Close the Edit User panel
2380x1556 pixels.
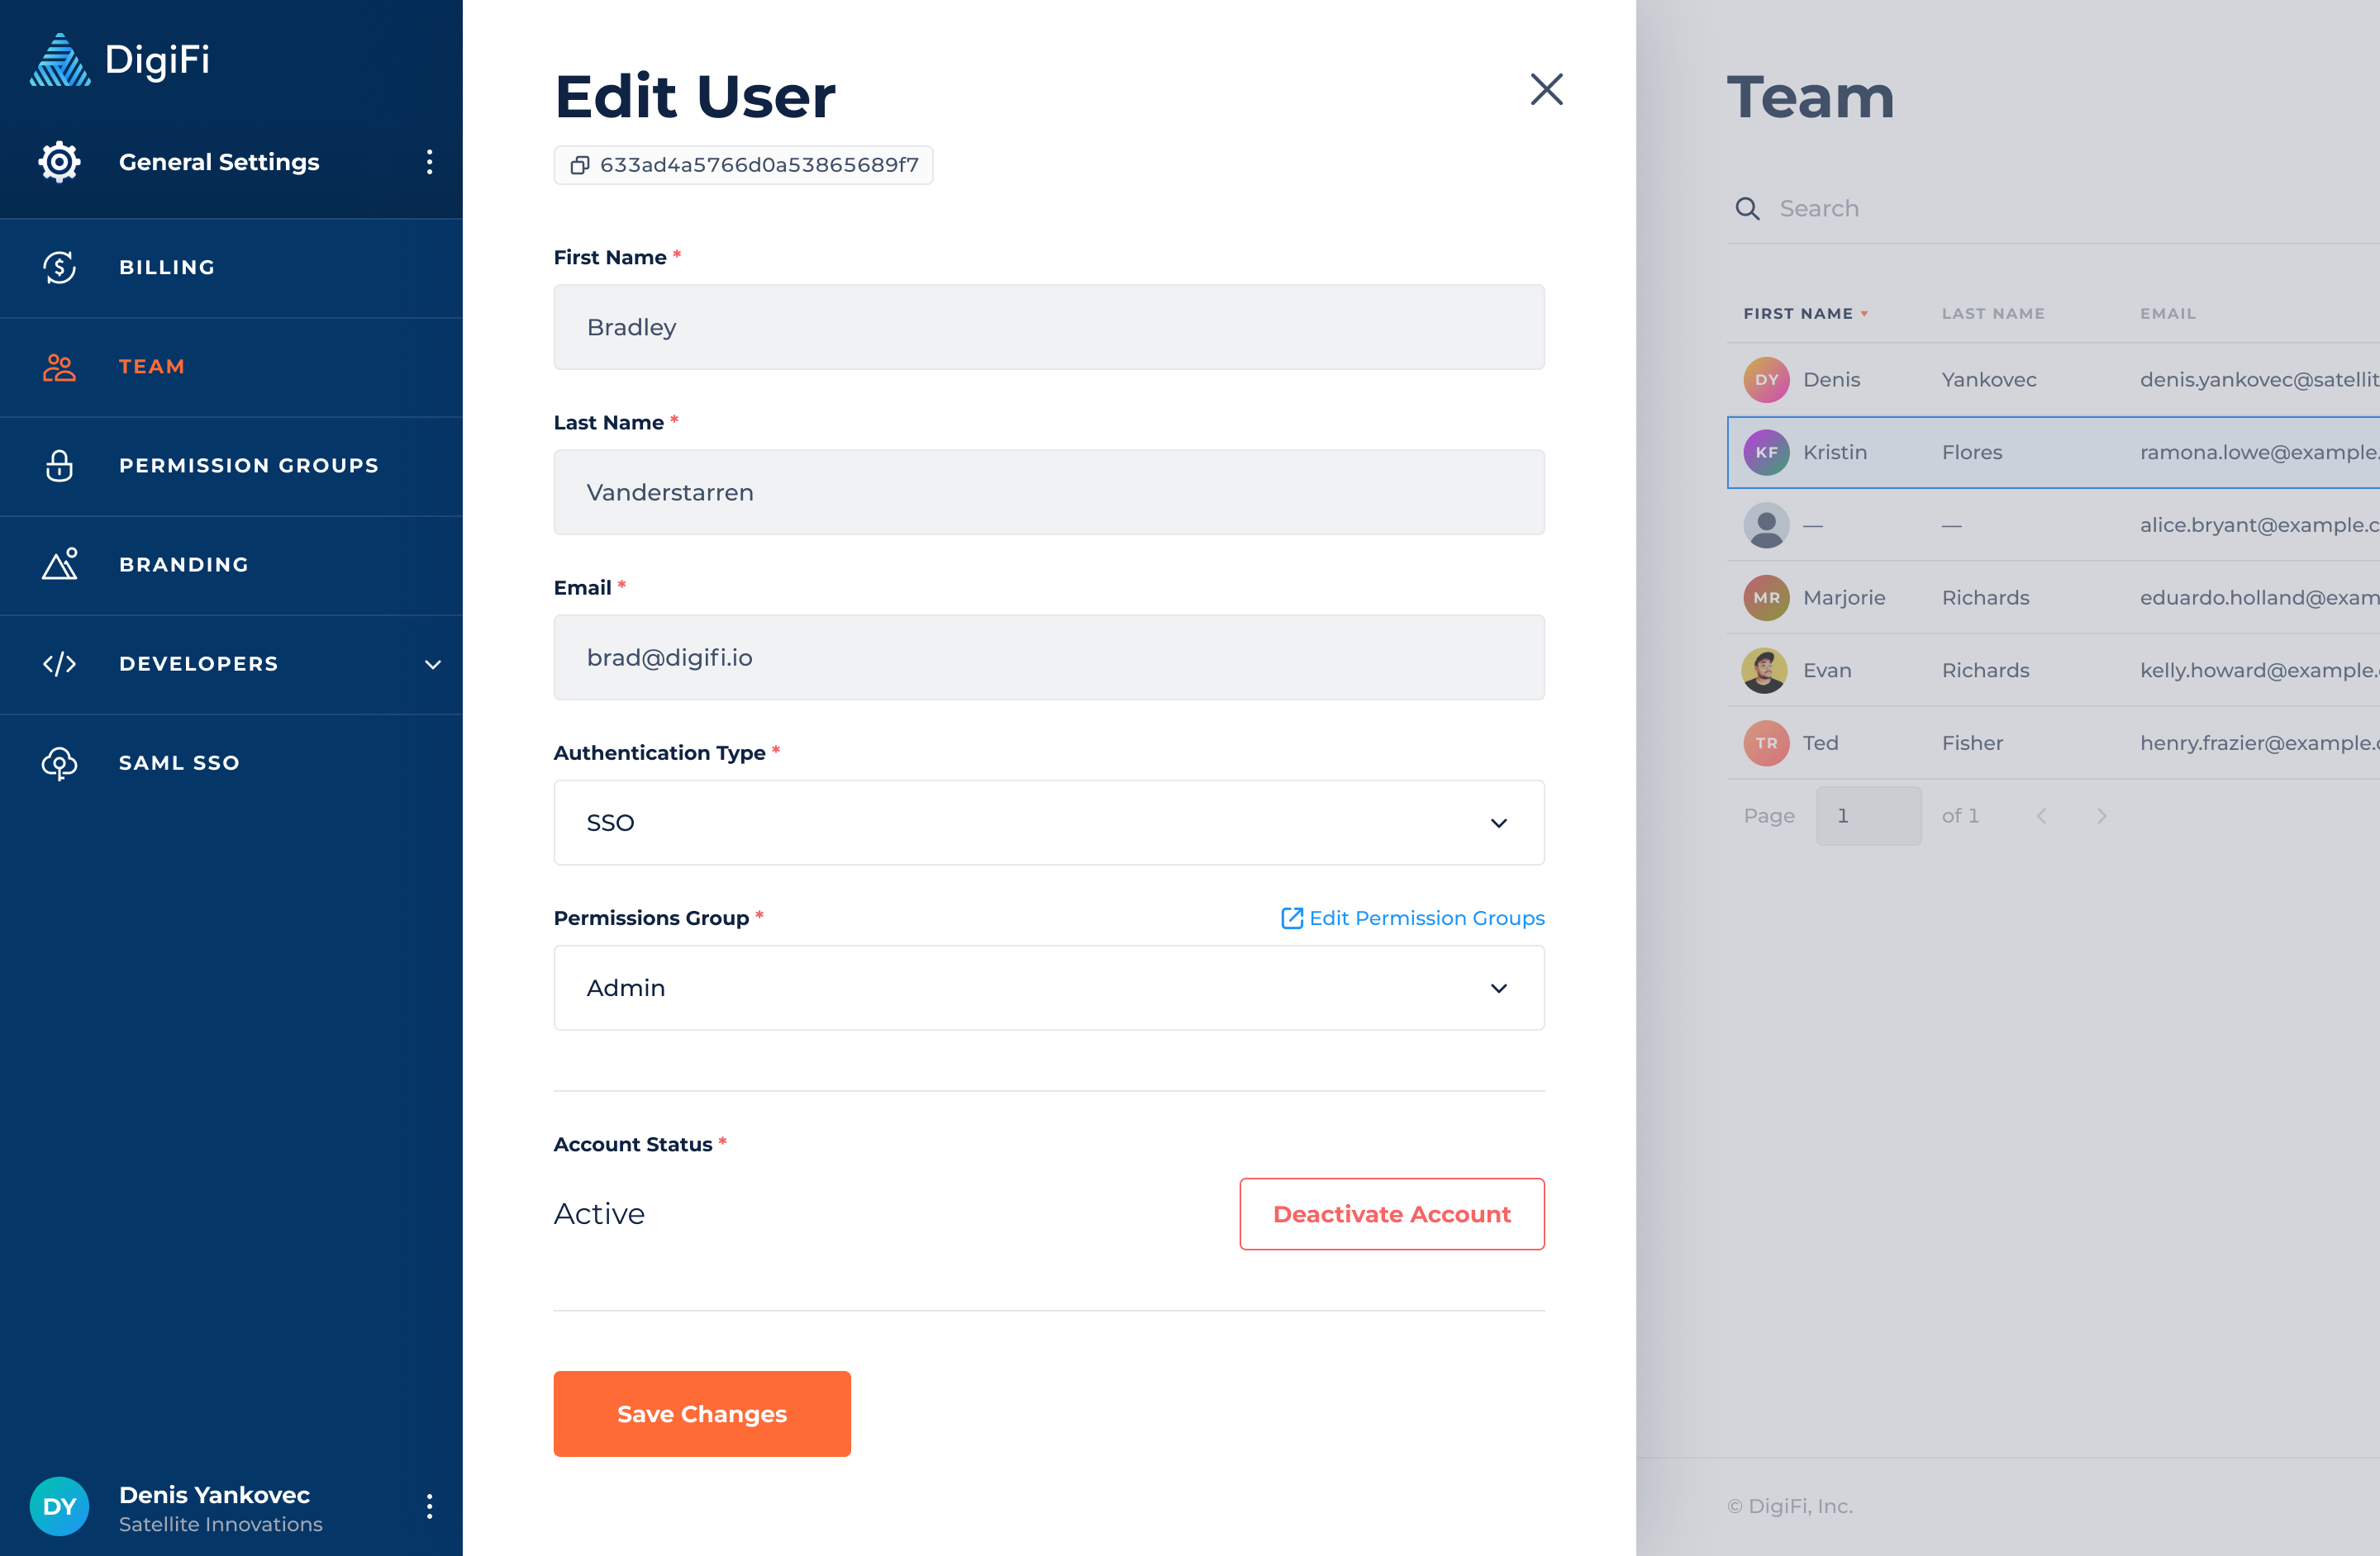(1546, 90)
